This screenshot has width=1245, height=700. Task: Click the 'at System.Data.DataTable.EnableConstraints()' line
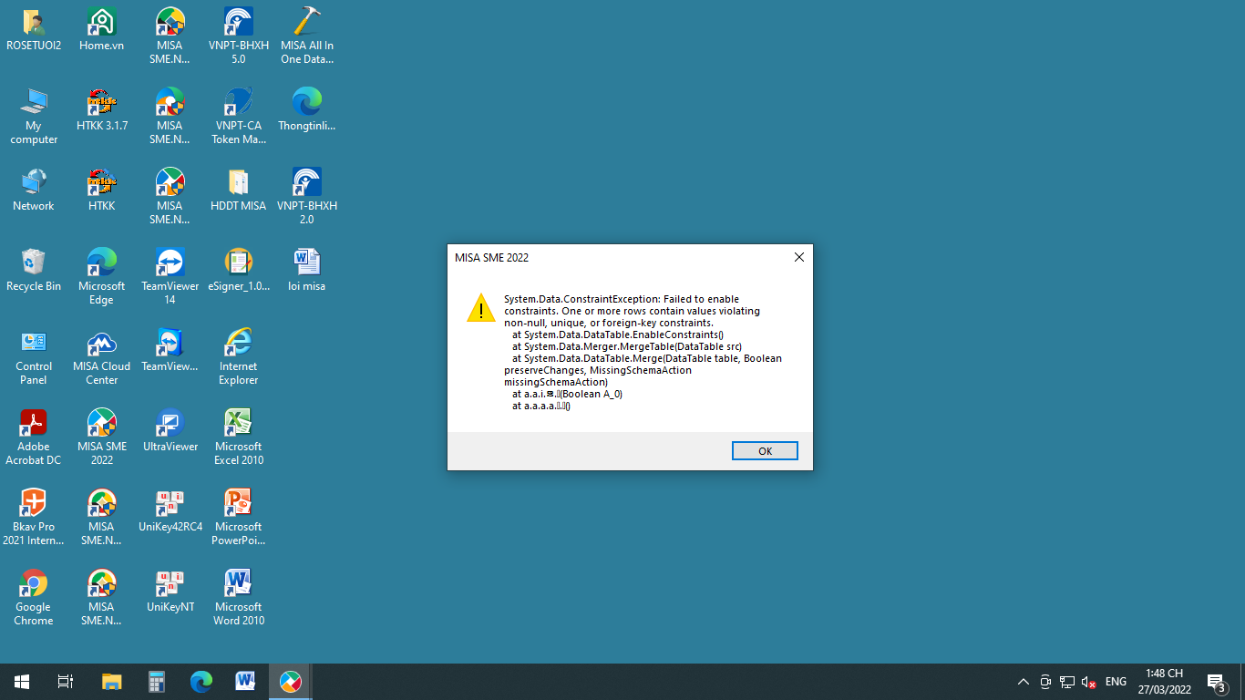point(618,335)
